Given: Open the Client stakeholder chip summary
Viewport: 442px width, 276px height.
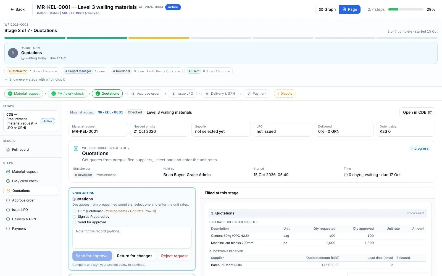Looking at the screenshot, I should pos(209,71).
